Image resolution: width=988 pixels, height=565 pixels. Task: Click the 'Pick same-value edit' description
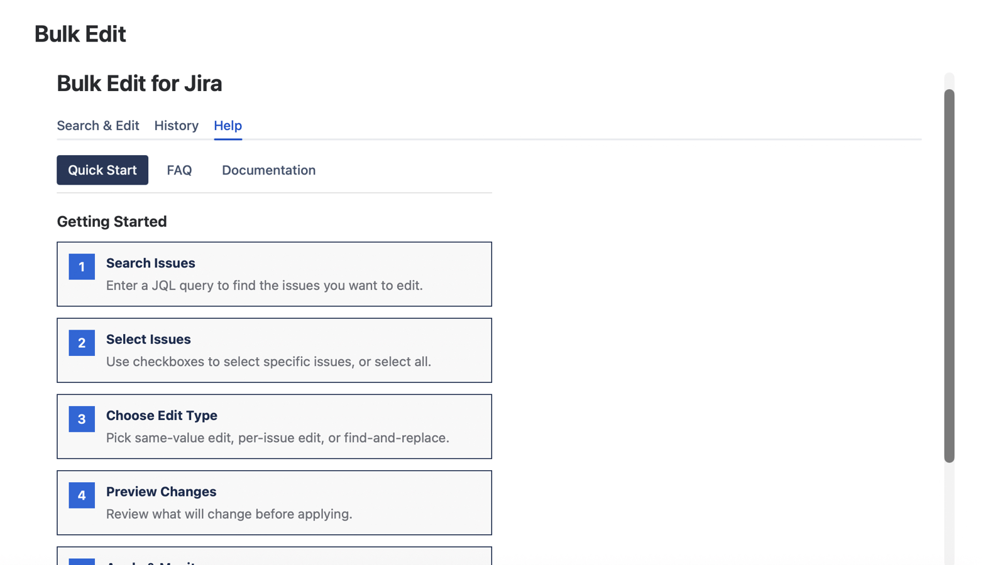(x=278, y=438)
